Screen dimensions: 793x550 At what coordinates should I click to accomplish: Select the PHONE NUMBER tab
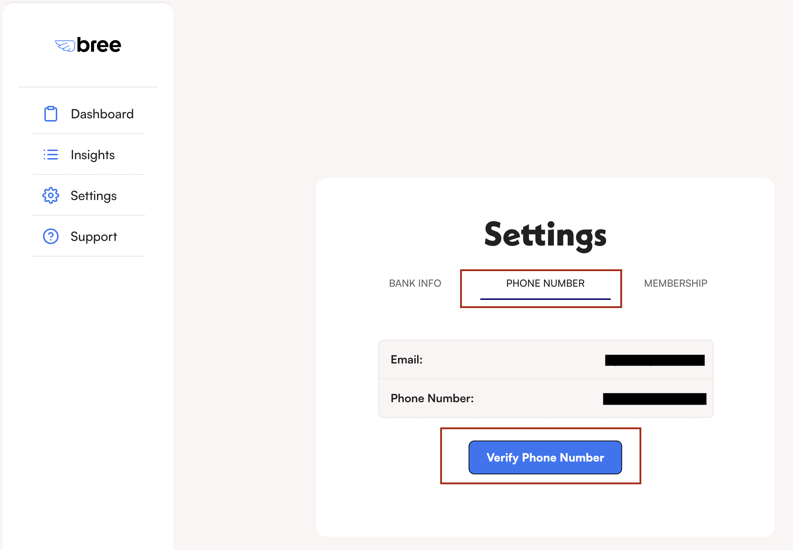[544, 283]
